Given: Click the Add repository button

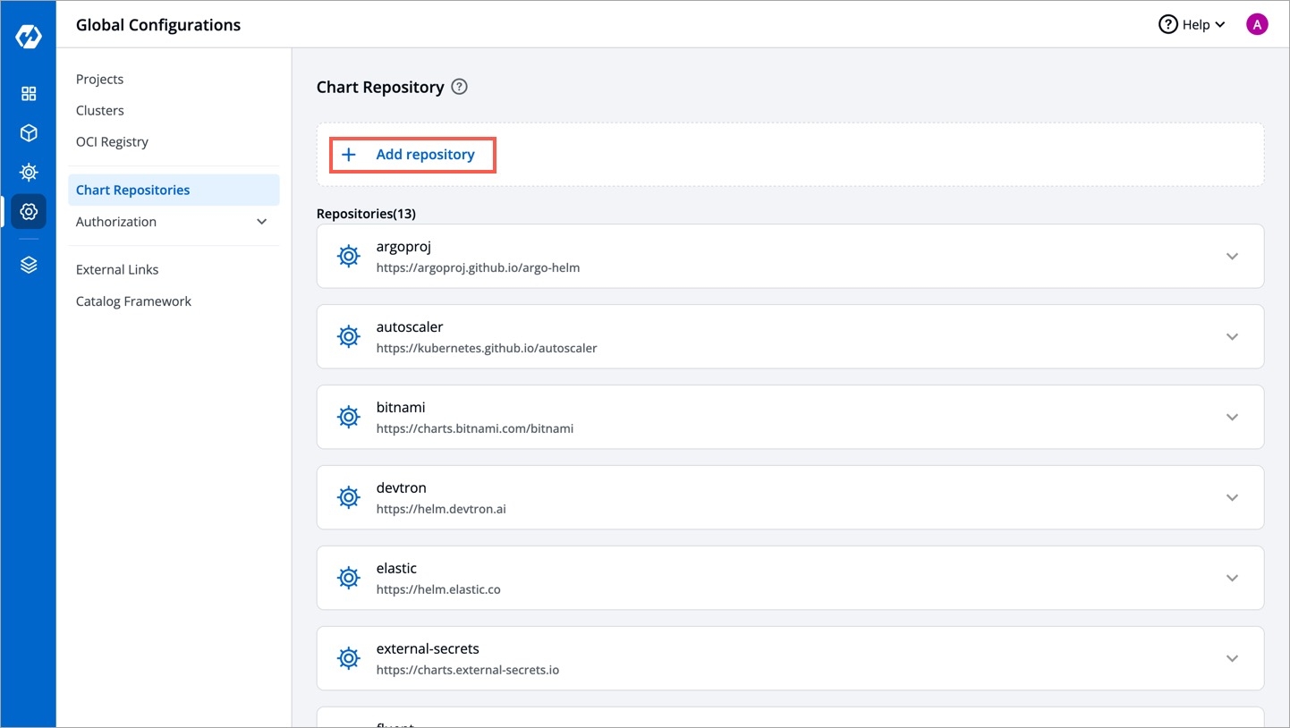Looking at the screenshot, I should tap(412, 155).
